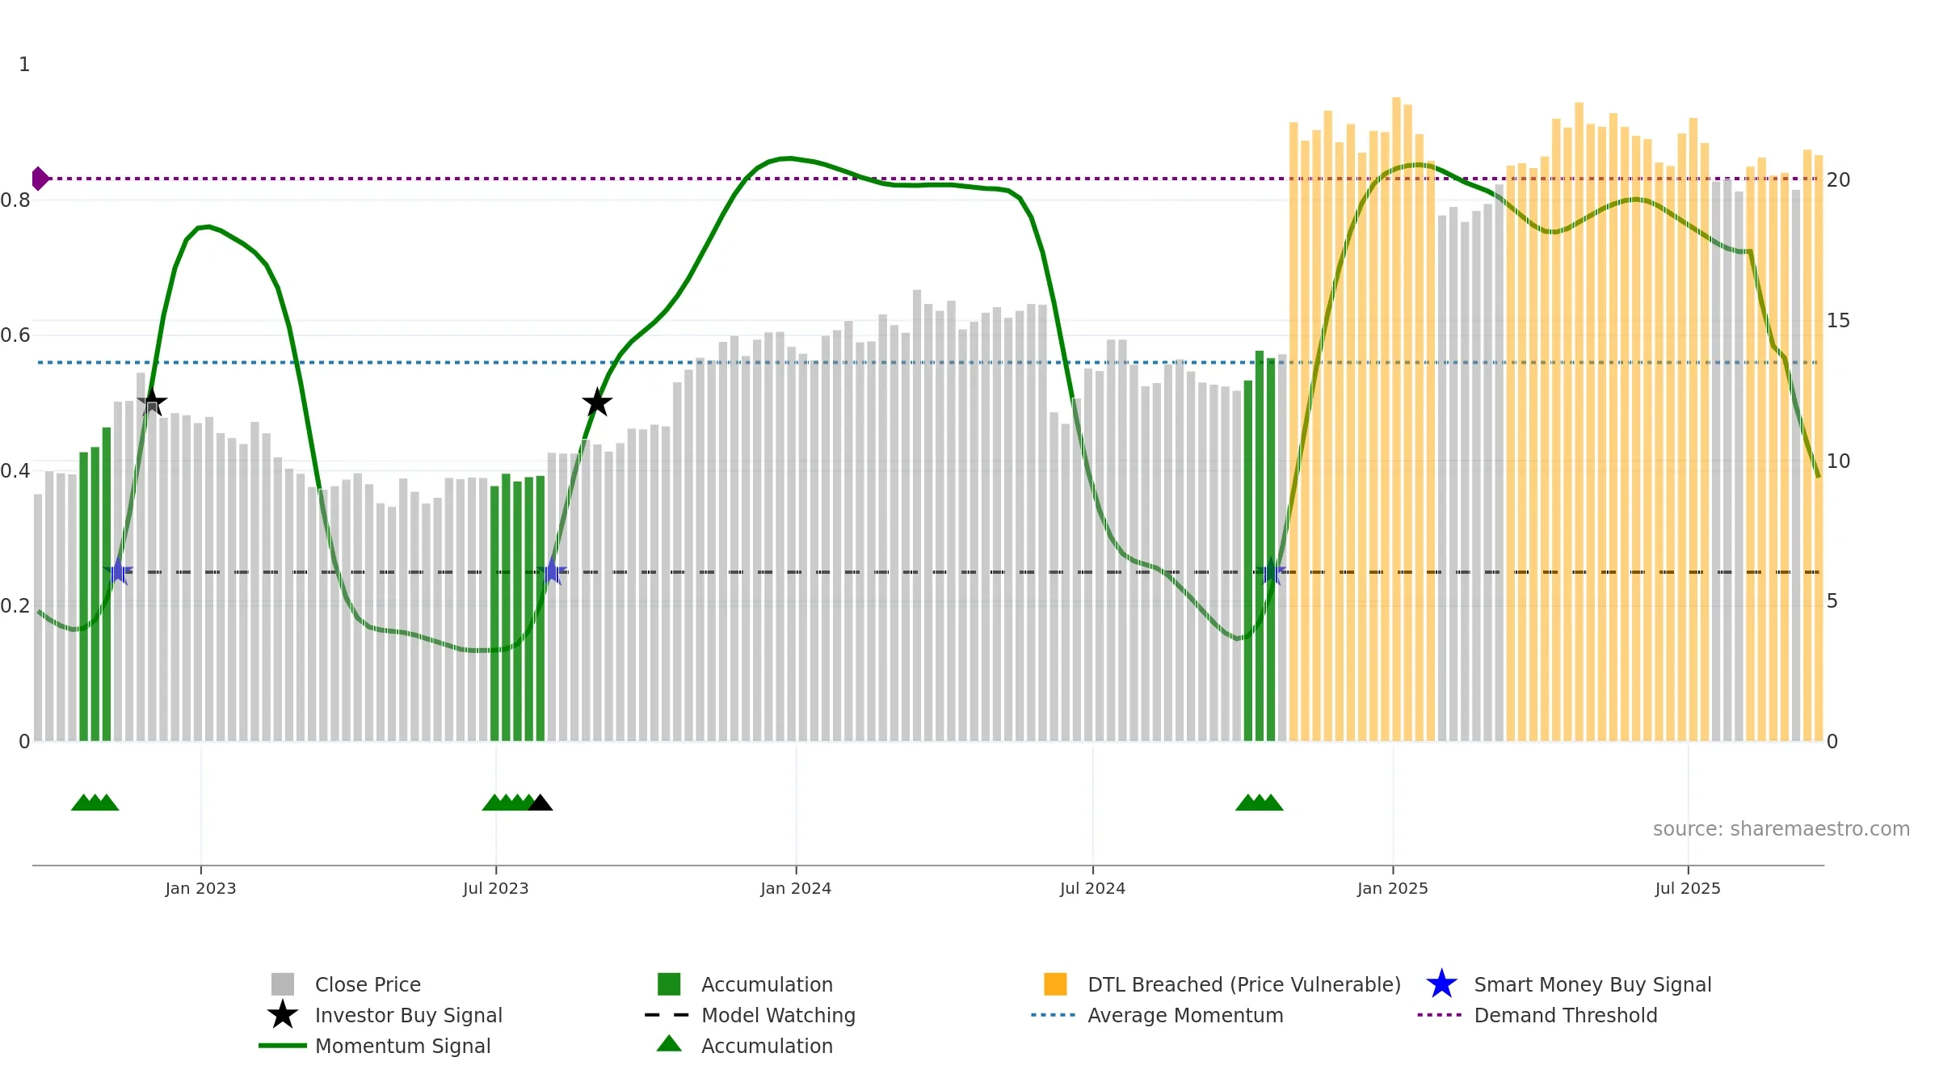
Task: Click the source: sharemaestro.com text
Action: (x=1781, y=829)
